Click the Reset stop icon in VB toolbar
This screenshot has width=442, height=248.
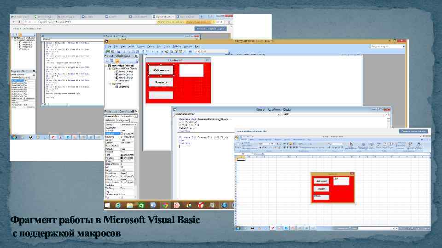162,51
